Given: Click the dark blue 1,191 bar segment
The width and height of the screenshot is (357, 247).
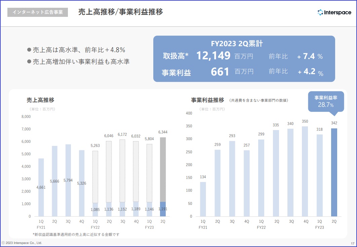Looking at the screenshot, I should click(x=163, y=209).
